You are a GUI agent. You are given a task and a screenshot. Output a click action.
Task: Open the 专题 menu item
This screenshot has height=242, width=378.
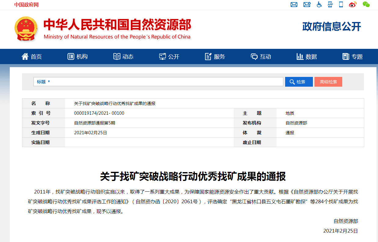pyautogui.click(x=357, y=57)
